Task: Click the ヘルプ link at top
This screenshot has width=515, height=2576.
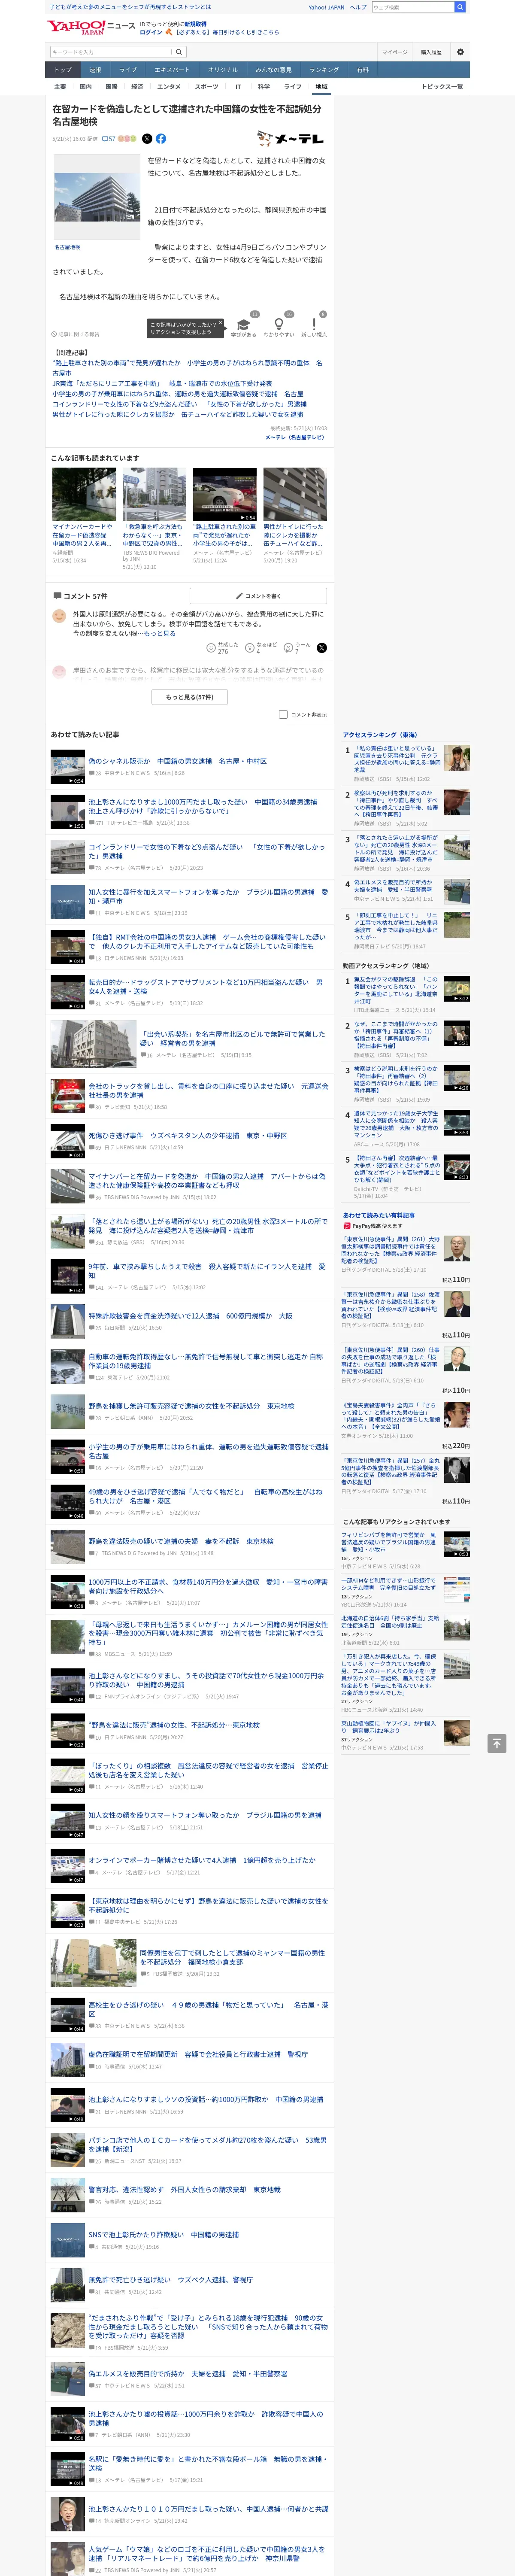Action: click(358, 7)
